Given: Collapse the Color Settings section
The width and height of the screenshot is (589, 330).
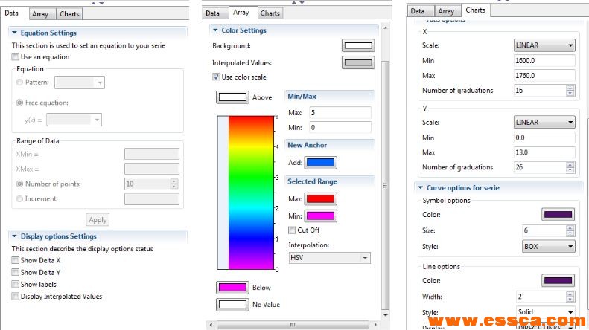Looking at the screenshot, I should tap(215, 30).
